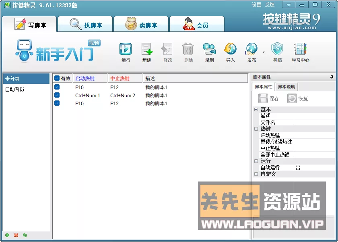Switch to the 找脚本 tab
This screenshot has height=242, width=338.
click(86, 24)
